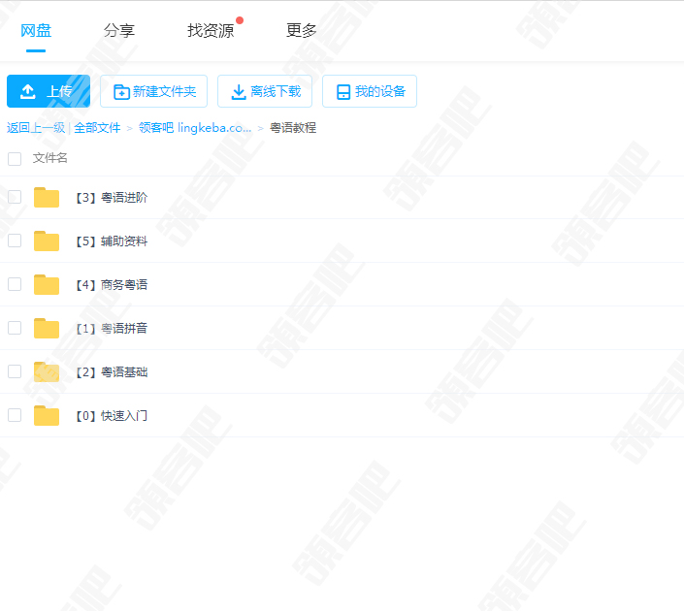Check the box for 【2】粤语基础
The height and width of the screenshot is (611, 684).
(x=15, y=371)
